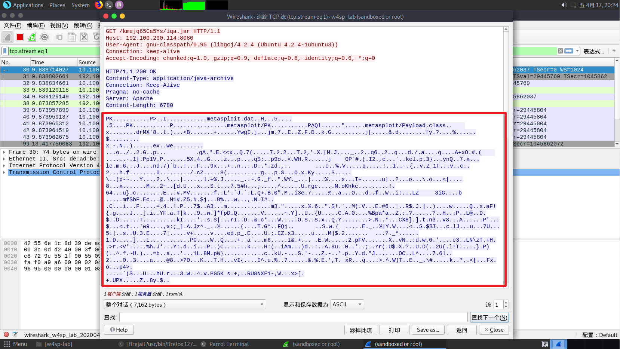Launch Firefox from the top panel
The height and width of the screenshot is (349, 620).
(x=99, y=5)
